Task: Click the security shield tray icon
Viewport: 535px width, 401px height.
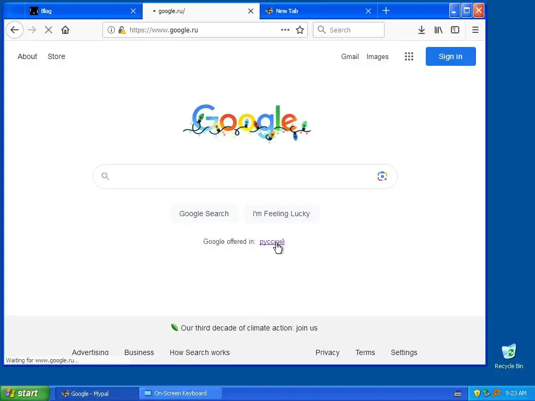Action: tap(477, 393)
